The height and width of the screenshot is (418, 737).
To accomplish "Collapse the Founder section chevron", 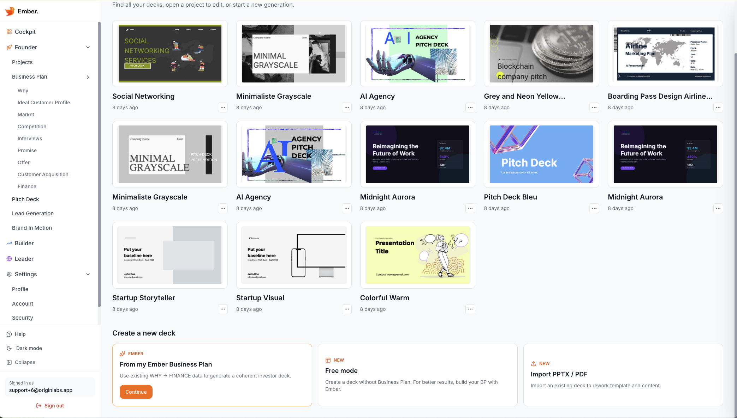I will [88, 47].
